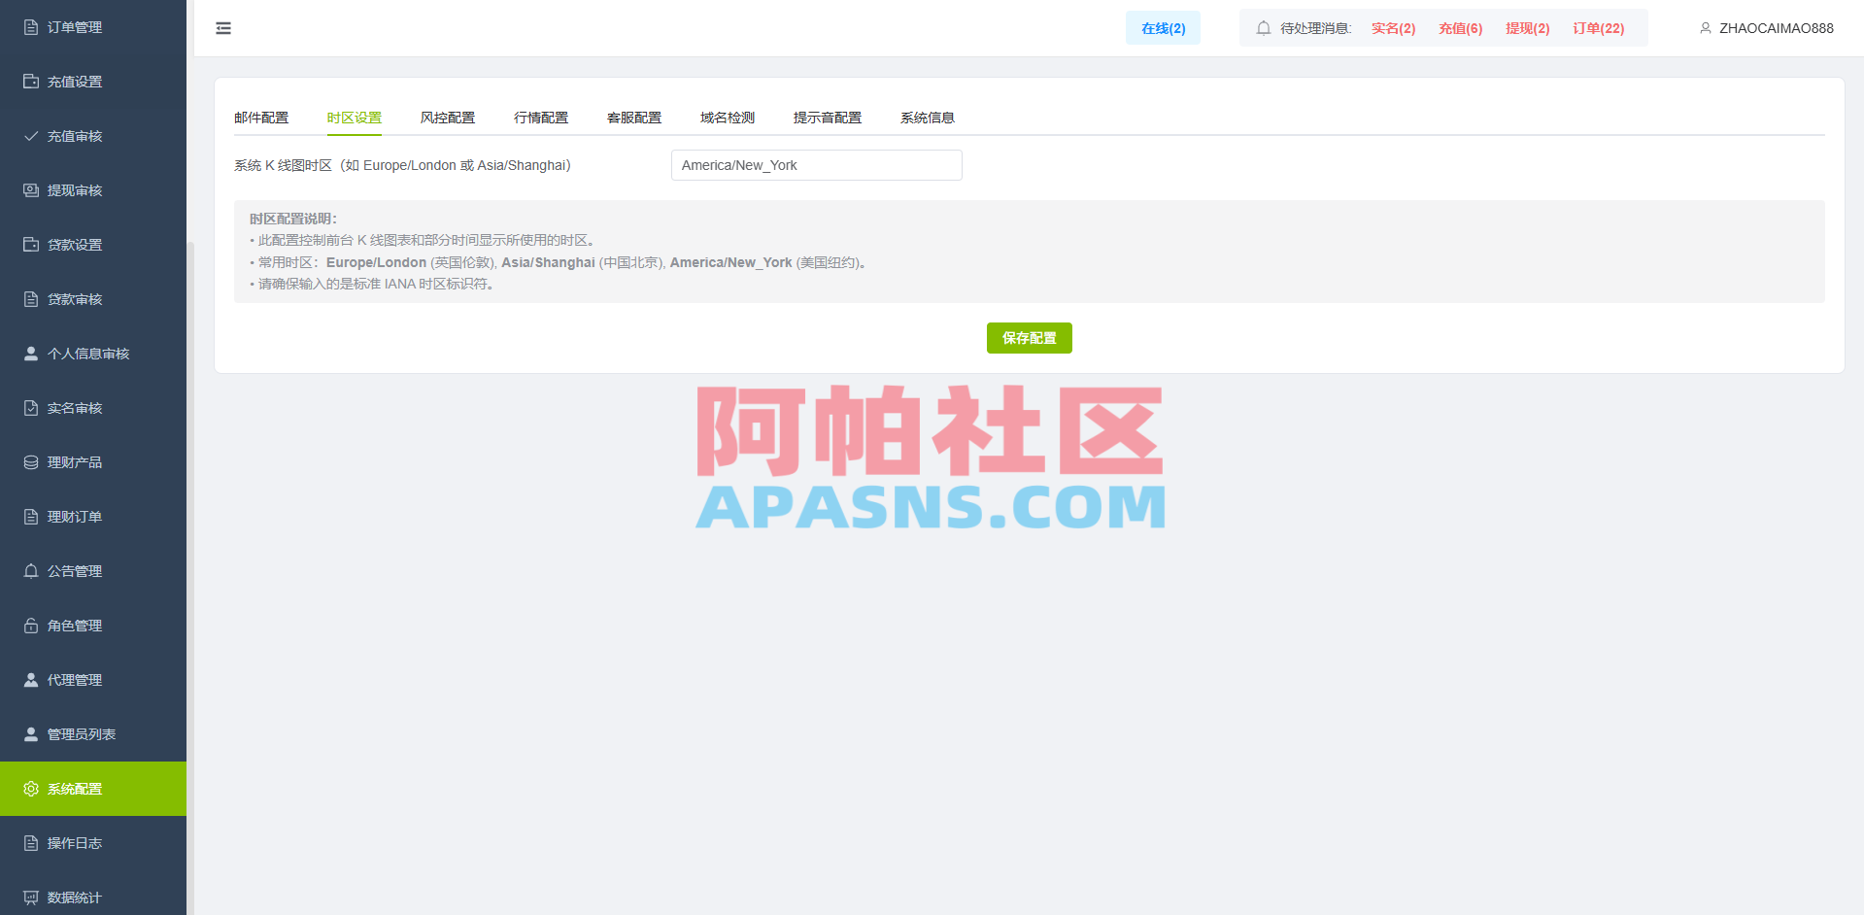
Task: Click the 理财订单 document icon
Action: coord(31,517)
